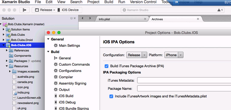Viewport: 231px width, 110px height.
Task: Select Main Settings in options list
Action: [70, 45]
